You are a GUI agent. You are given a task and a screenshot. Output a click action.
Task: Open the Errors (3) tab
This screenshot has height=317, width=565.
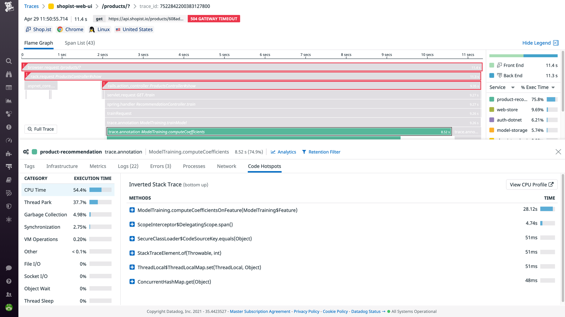[x=160, y=166]
